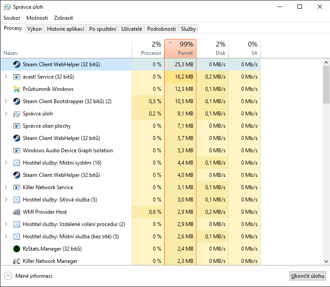Expand Hostitel služby: Místní systém group
Screen dimensions: 330x287
pos(6,163)
